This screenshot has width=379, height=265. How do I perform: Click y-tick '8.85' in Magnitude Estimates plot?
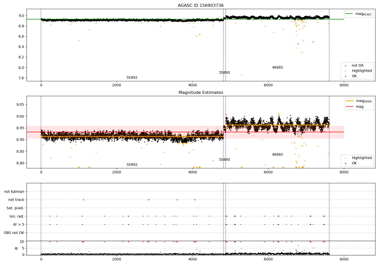click(x=20, y=152)
